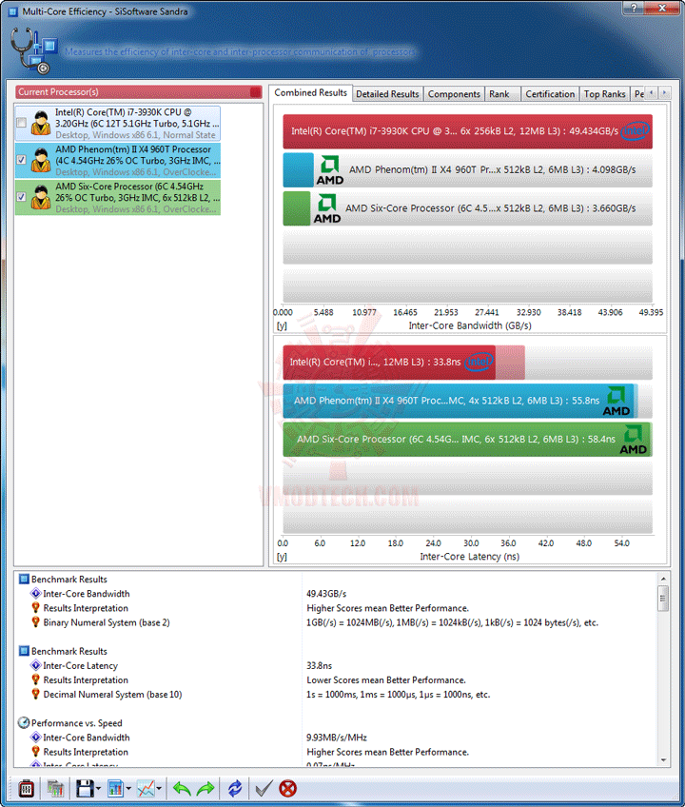Click the results list scroll down arrow
685x807 pixels.
pos(663,760)
